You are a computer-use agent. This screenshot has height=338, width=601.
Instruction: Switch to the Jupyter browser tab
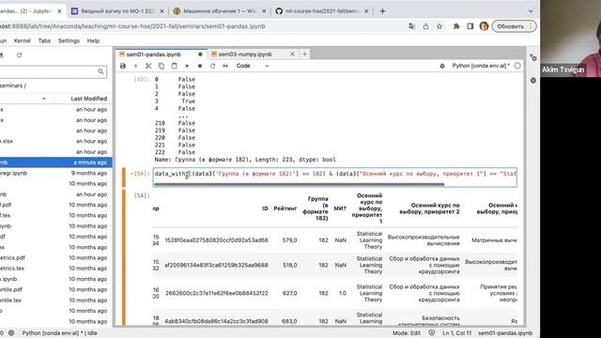31,11
